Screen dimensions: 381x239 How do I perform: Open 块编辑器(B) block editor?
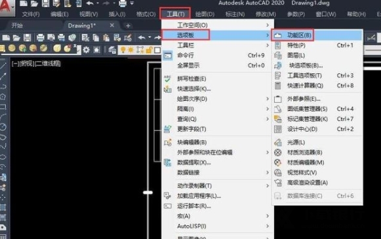point(218,143)
